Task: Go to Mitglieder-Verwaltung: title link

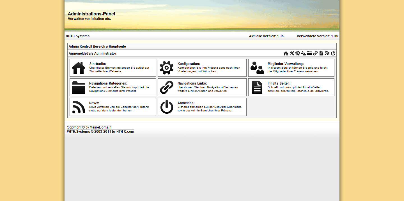Action: pyautogui.click(x=286, y=64)
